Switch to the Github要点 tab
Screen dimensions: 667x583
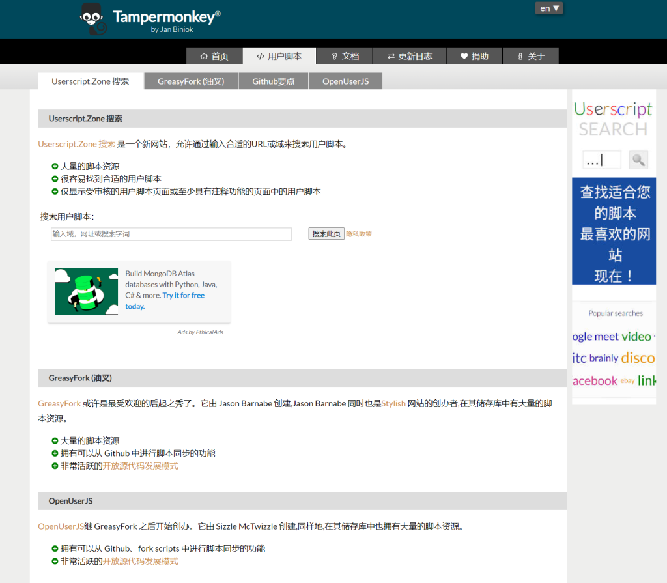point(273,81)
